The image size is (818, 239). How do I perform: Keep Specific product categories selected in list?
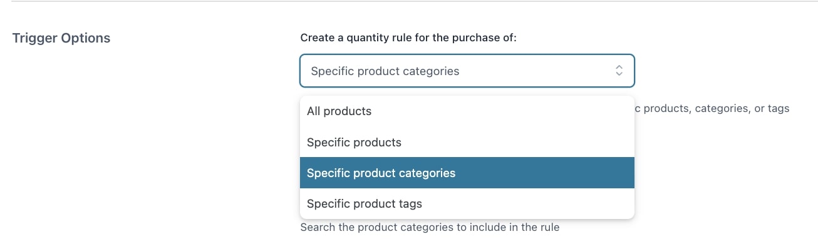467,173
